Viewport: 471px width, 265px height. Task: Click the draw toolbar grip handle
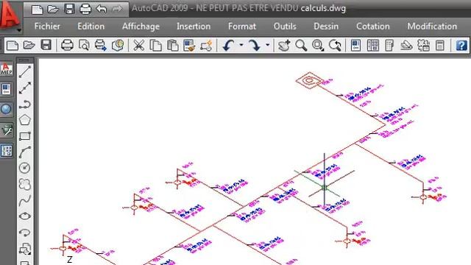[25, 60]
